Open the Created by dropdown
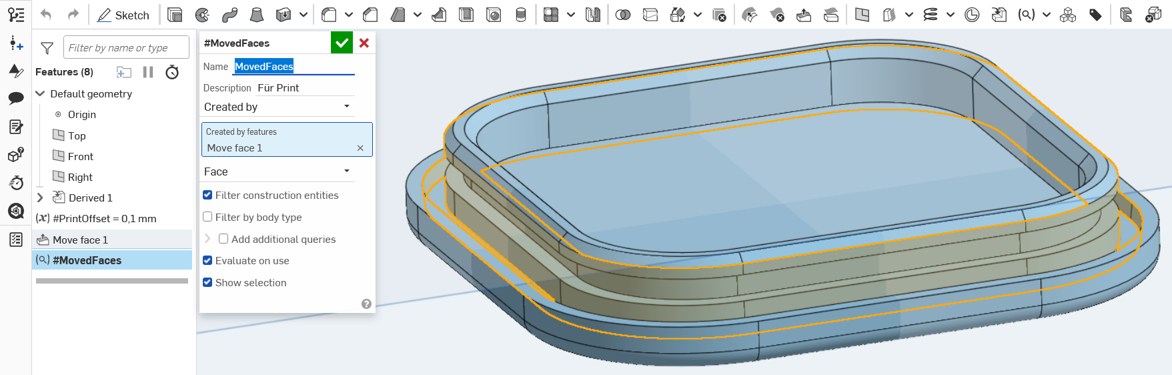The image size is (1172, 375). click(278, 107)
